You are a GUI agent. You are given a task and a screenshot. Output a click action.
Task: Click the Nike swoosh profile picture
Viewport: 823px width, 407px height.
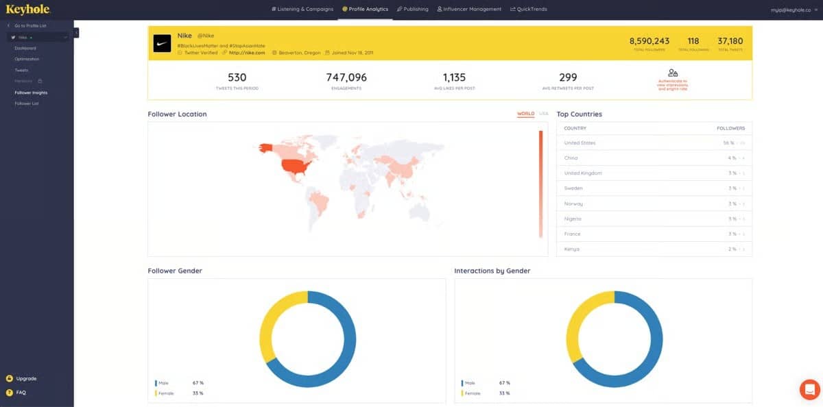click(x=163, y=44)
